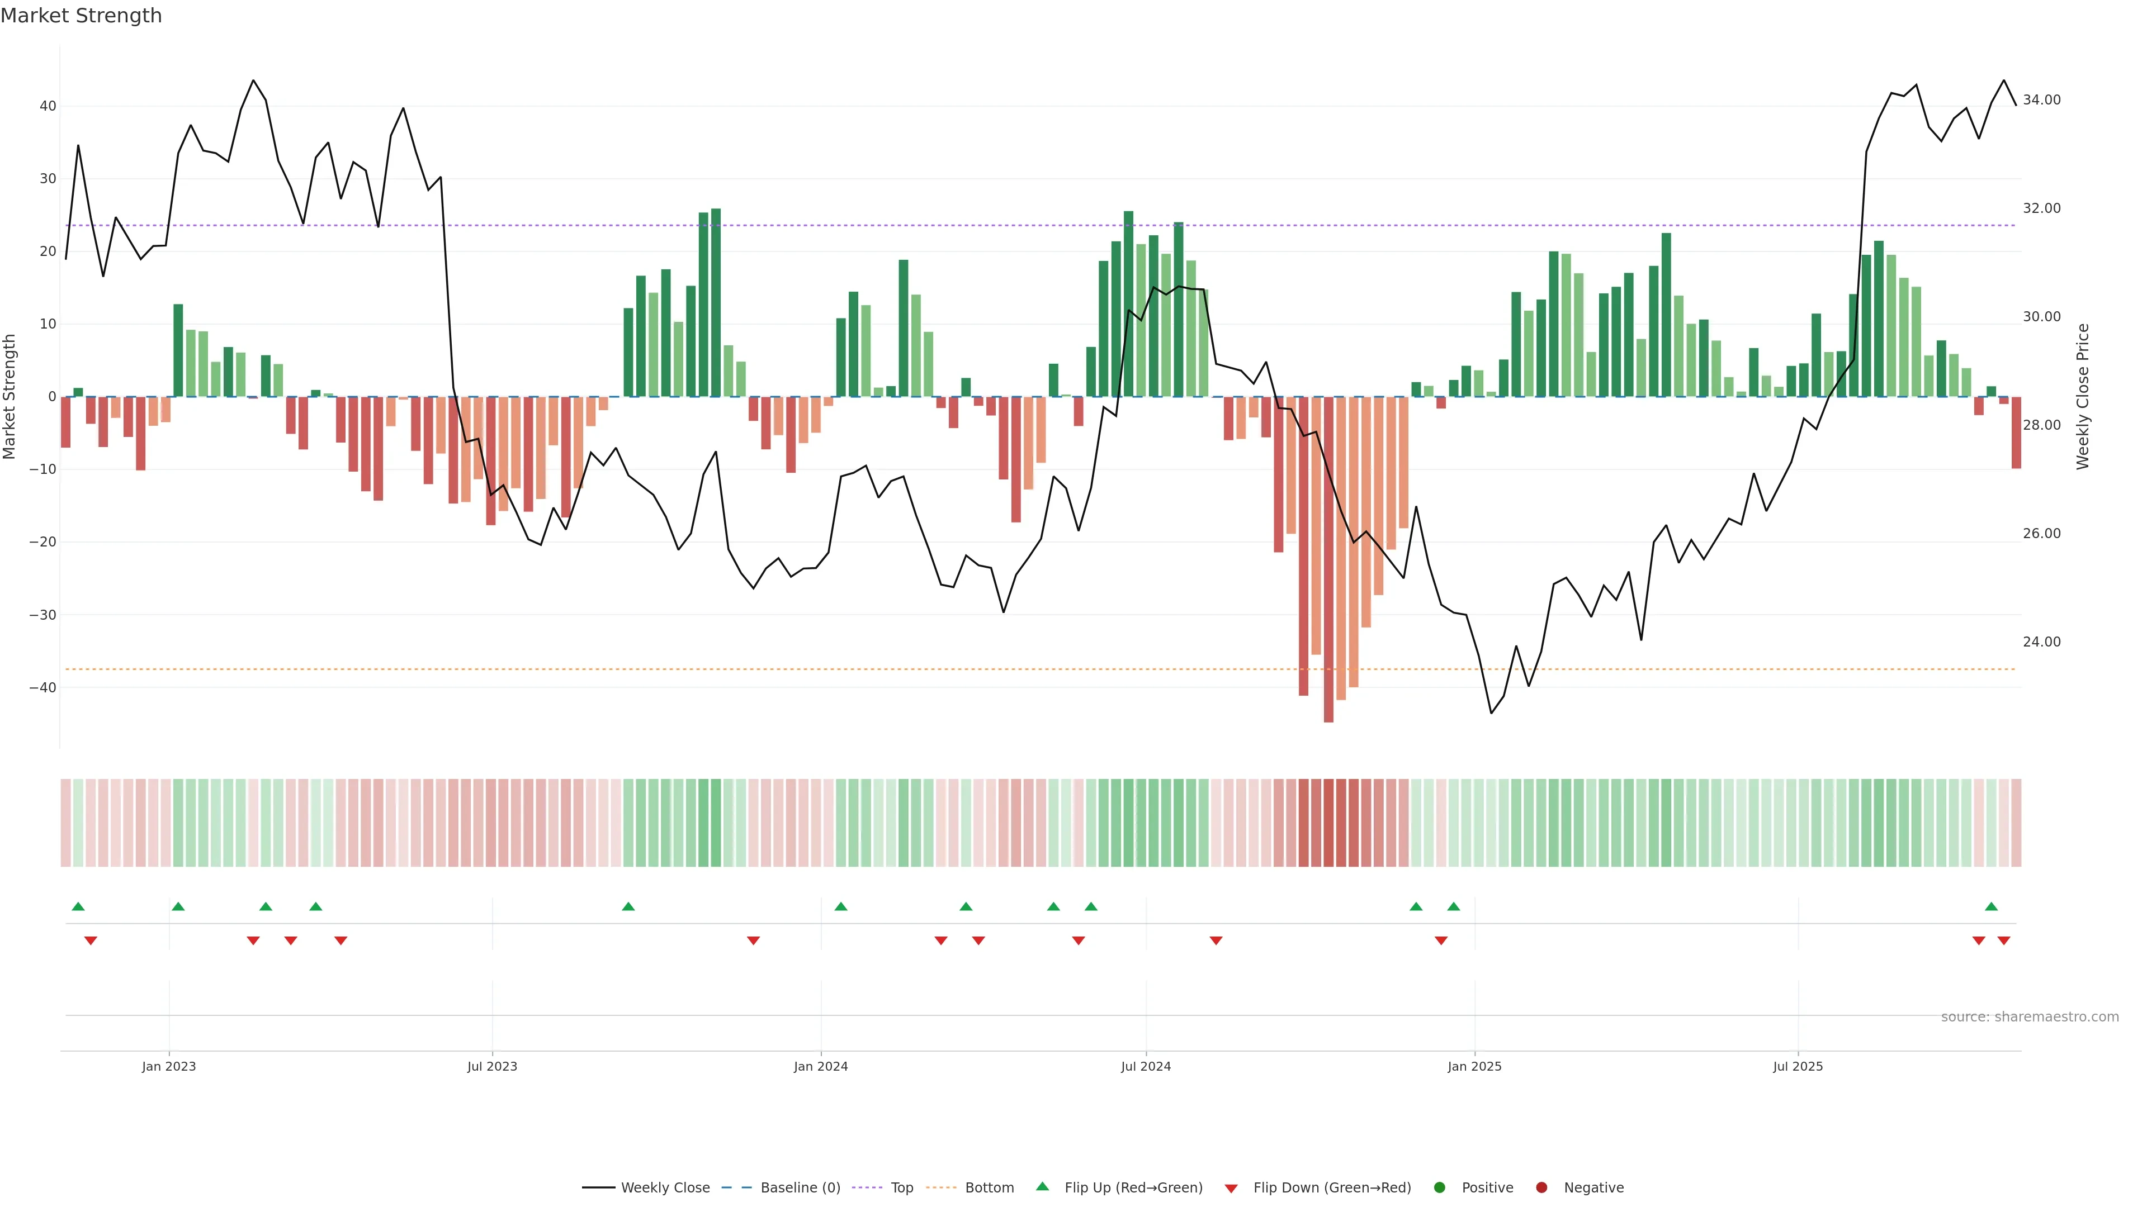Click the Jul 2025 x-axis label
The width and height of the screenshot is (2147, 1207).
(1797, 1066)
